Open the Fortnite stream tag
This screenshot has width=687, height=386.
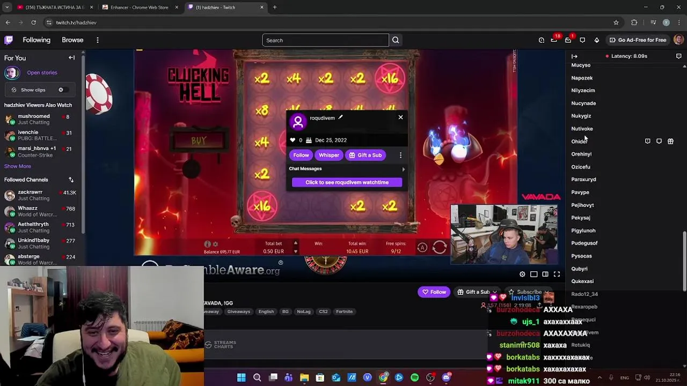tap(345, 311)
